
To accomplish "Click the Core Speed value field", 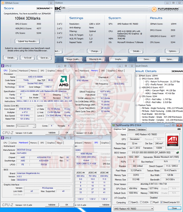I will [x=25, y=109].
